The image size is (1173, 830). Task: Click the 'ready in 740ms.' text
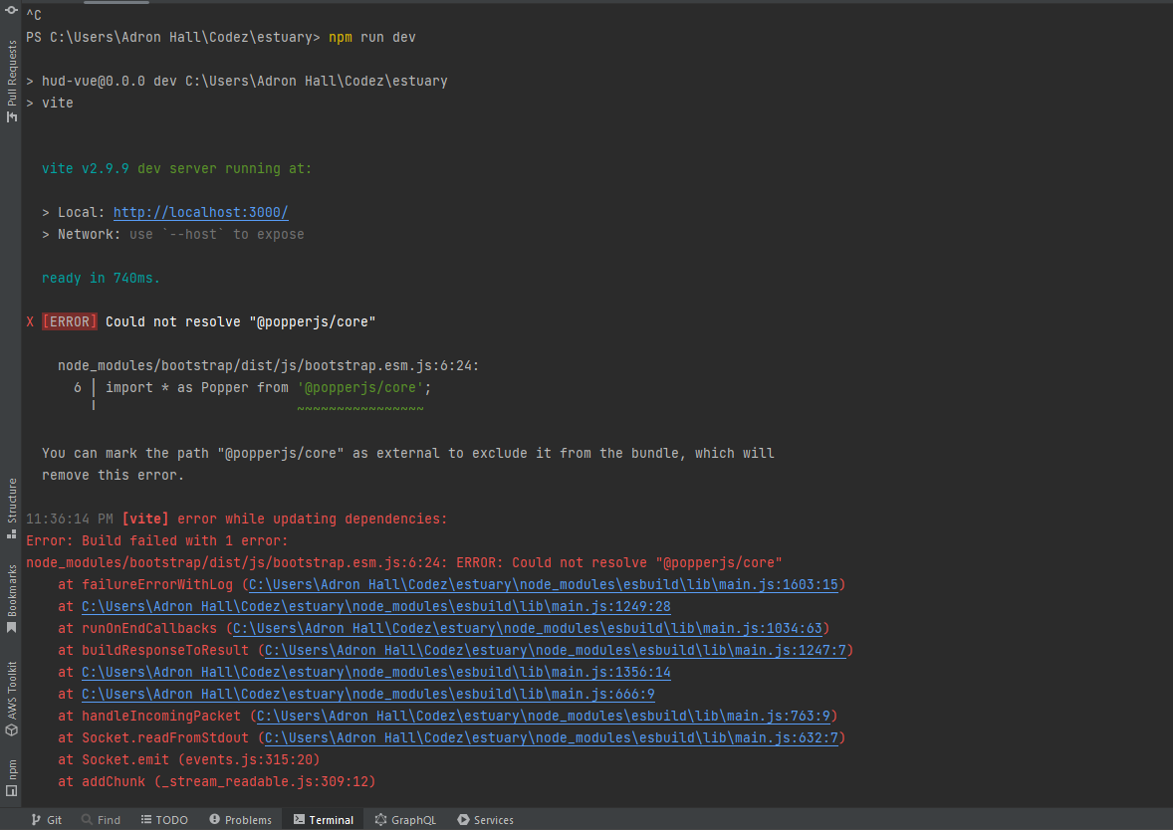click(101, 279)
